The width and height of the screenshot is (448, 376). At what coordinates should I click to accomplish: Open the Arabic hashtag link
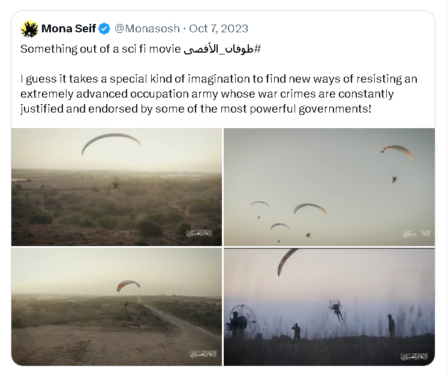click(222, 49)
